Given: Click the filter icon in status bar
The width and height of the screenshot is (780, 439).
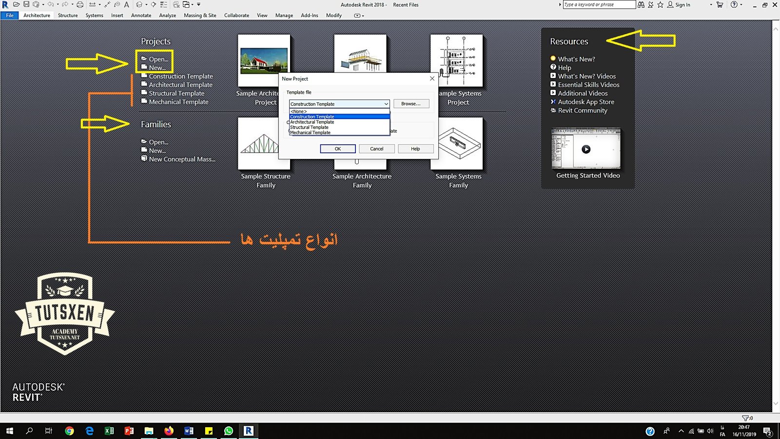Looking at the screenshot, I should tap(746, 418).
